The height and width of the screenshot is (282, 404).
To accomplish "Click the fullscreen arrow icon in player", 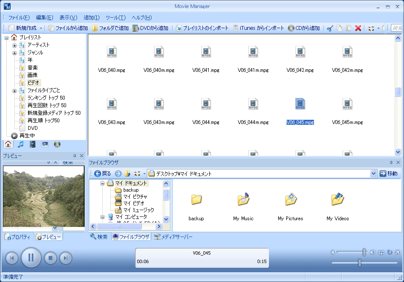I will (397, 253).
